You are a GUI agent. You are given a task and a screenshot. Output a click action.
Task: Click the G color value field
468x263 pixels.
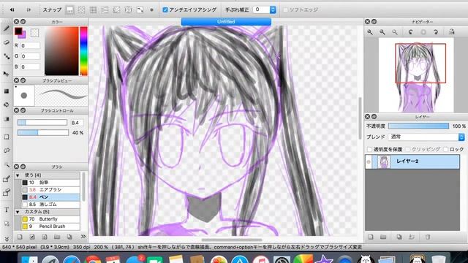tap(31, 56)
